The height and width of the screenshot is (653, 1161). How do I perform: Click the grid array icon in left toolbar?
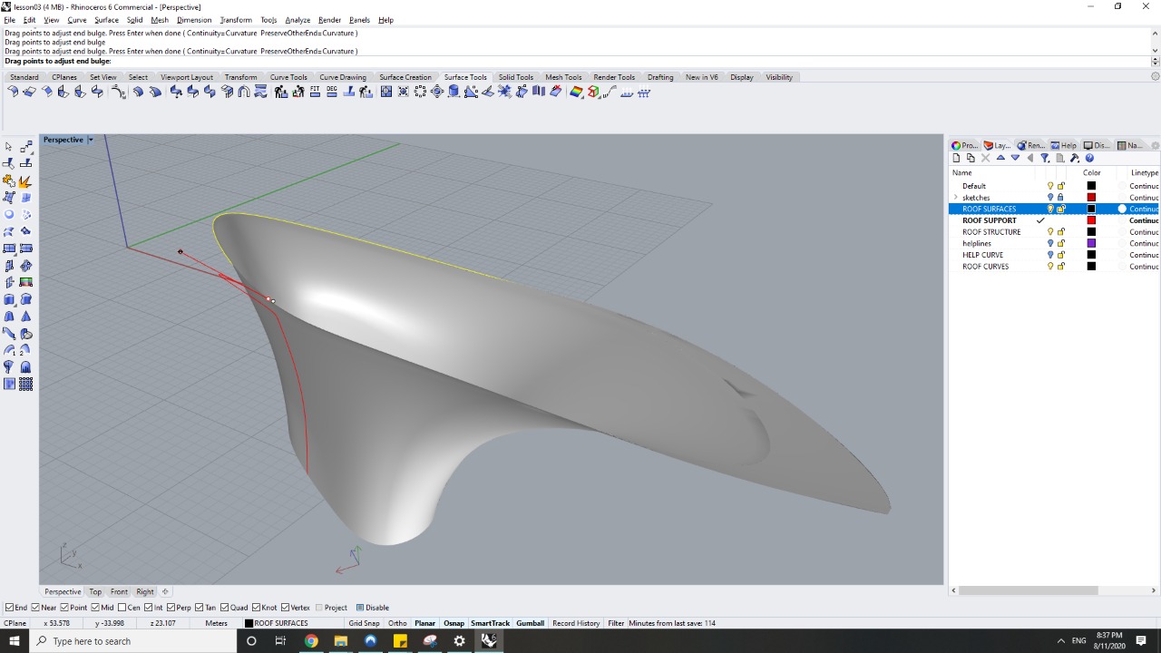pos(25,384)
